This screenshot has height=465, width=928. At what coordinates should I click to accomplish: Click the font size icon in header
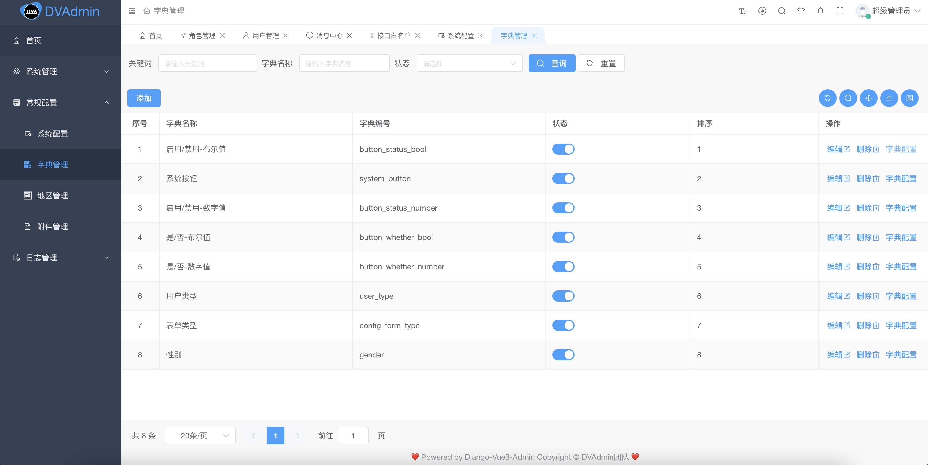click(742, 11)
